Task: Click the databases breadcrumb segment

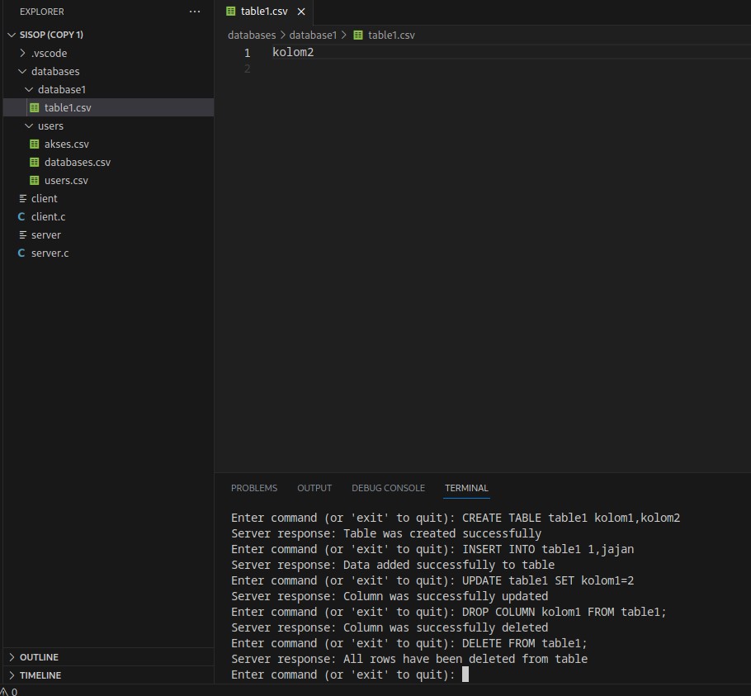Action: (x=252, y=35)
